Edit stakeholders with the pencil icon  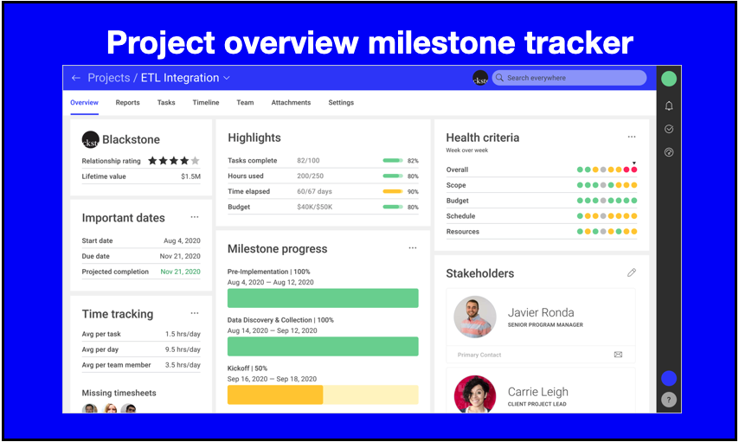[632, 272]
